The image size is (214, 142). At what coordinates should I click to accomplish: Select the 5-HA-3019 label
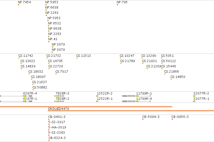click(x=57, y=127)
